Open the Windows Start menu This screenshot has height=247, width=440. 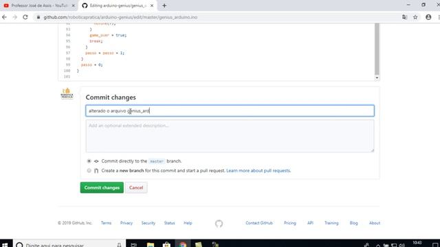[5, 244]
